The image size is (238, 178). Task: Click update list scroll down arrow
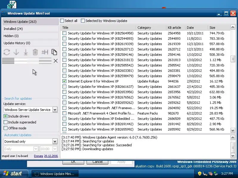pos(233,130)
